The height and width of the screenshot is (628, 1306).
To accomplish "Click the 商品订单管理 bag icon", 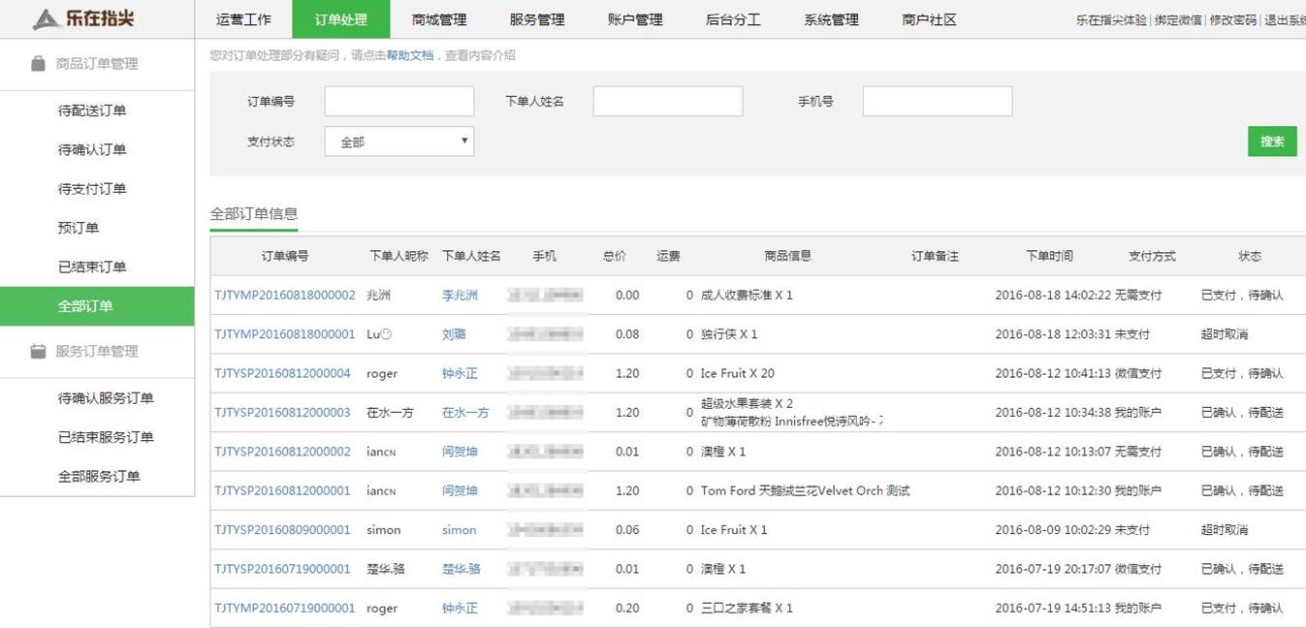I will coord(38,64).
